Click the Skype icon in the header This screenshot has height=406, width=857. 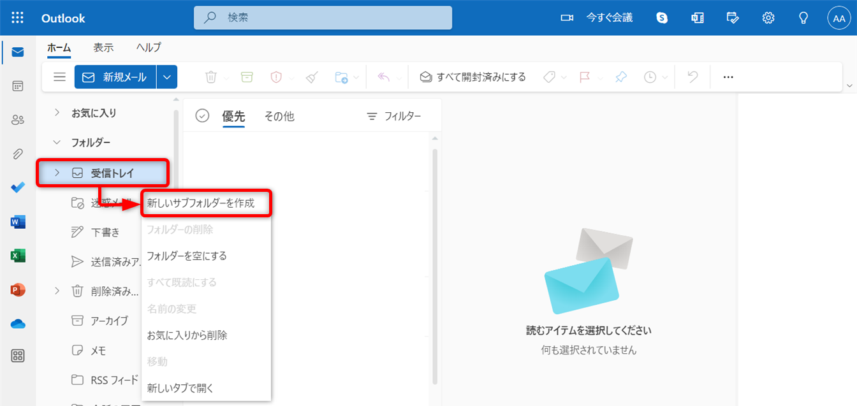[662, 18]
